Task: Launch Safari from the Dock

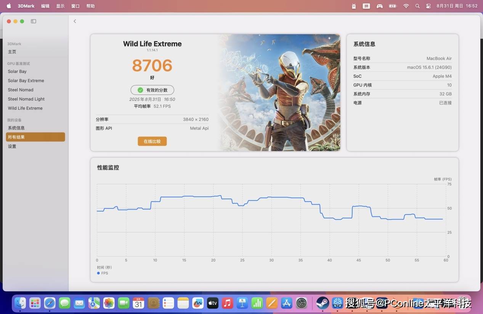Action: [x=50, y=303]
